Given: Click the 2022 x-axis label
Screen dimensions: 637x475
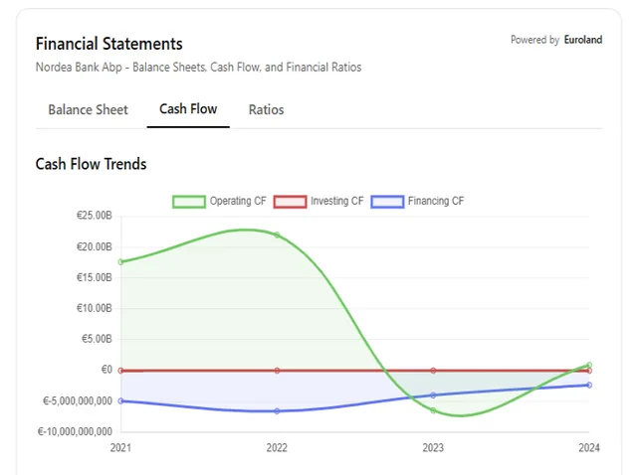Looking at the screenshot, I should (277, 448).
